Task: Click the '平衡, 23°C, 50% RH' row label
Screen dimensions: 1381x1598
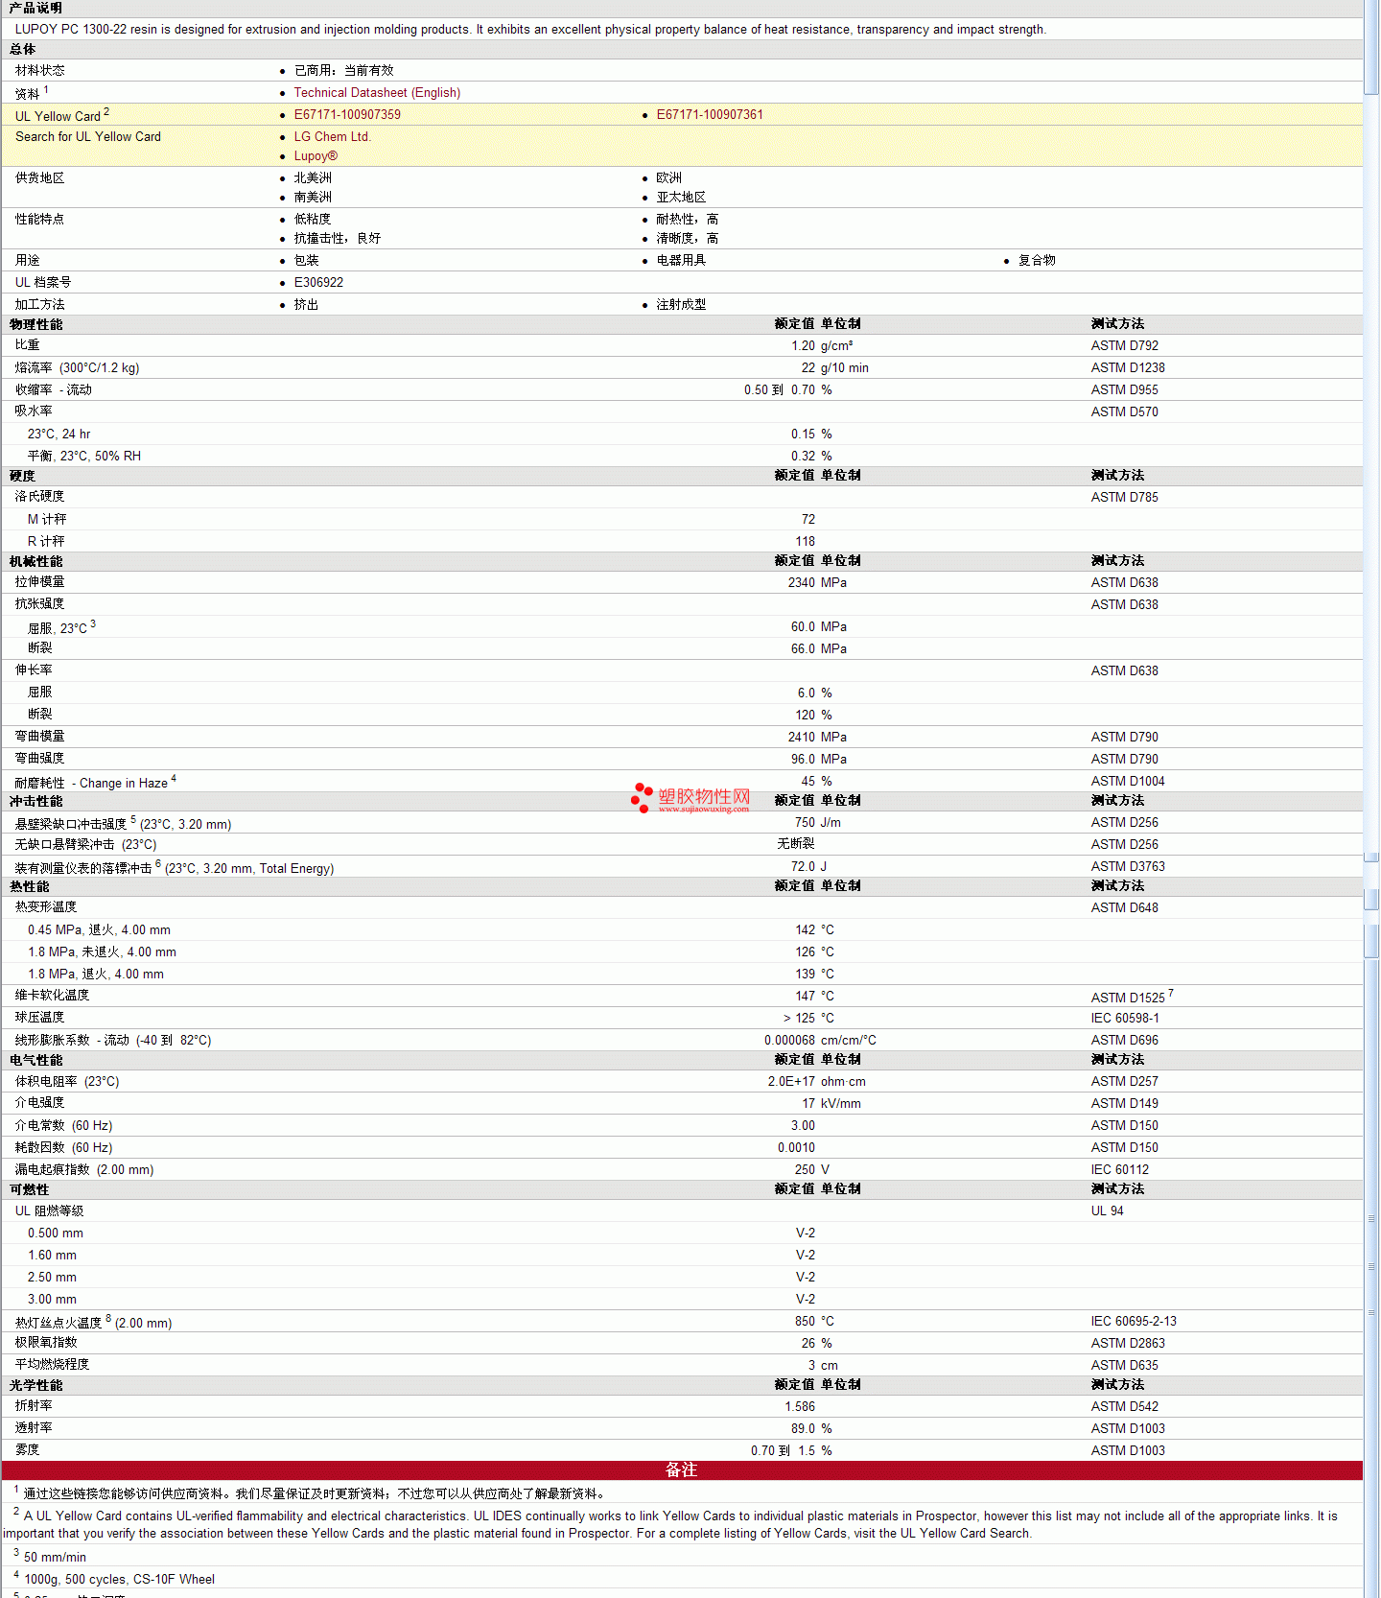Action: (84, 457)
